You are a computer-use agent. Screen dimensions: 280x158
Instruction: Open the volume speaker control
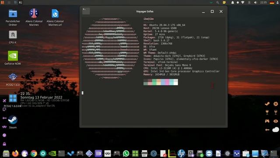pyautogui.click(x=255, y=3)
